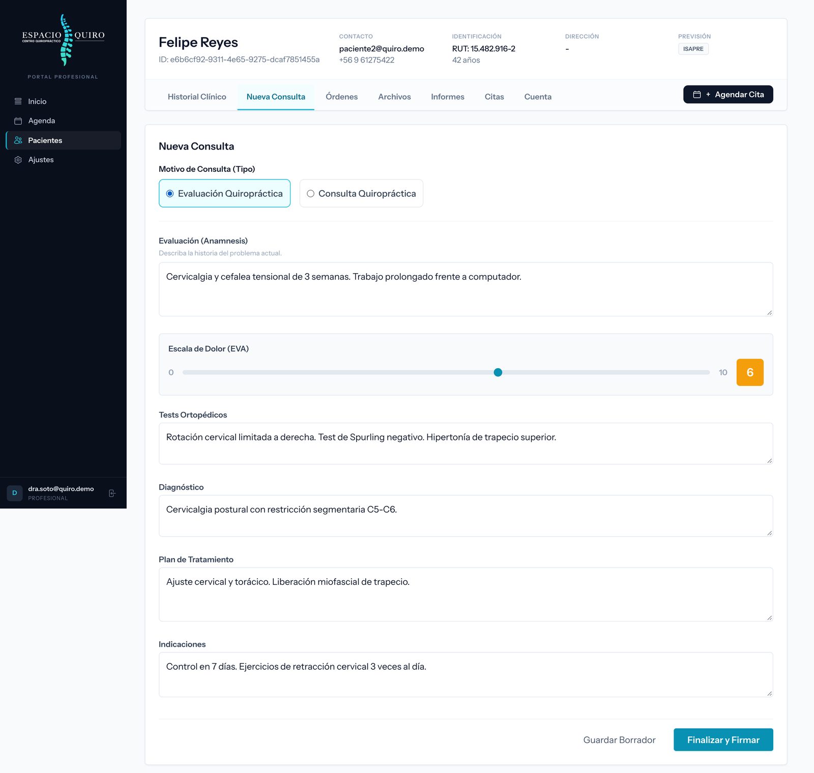
Task: Click the Ajustes gear icon
Action: click(18, 160)
